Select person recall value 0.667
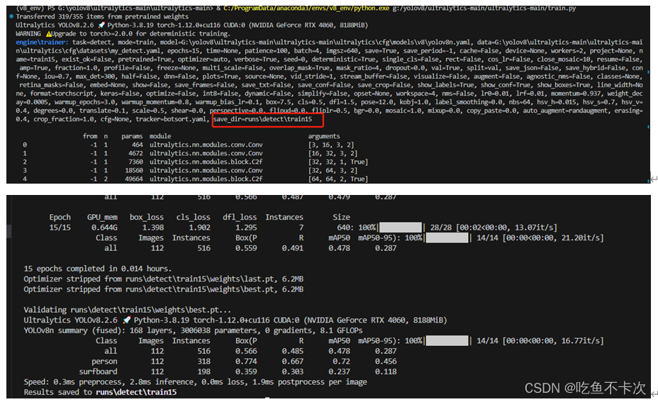 coord(293,362)
